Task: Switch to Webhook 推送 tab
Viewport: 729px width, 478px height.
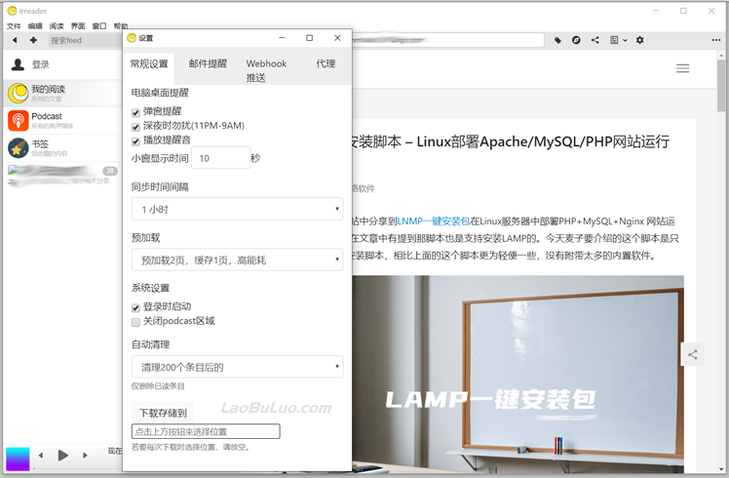Action: 266,70
